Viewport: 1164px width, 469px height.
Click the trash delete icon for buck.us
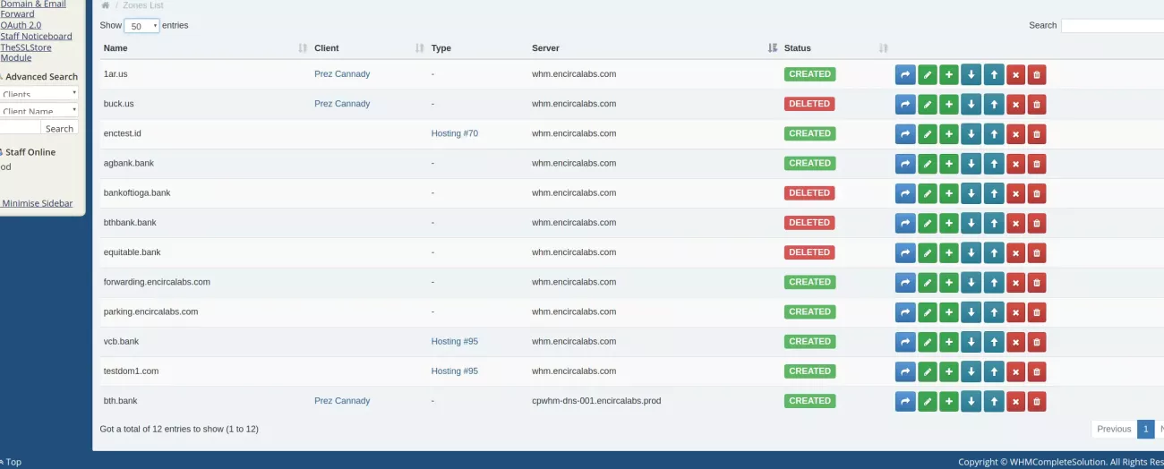[x=1036, y=105]
